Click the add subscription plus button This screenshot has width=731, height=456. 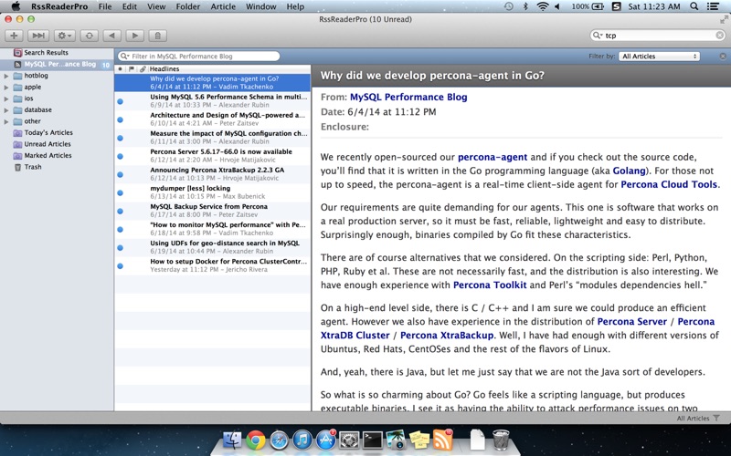[x=14, y=36]
